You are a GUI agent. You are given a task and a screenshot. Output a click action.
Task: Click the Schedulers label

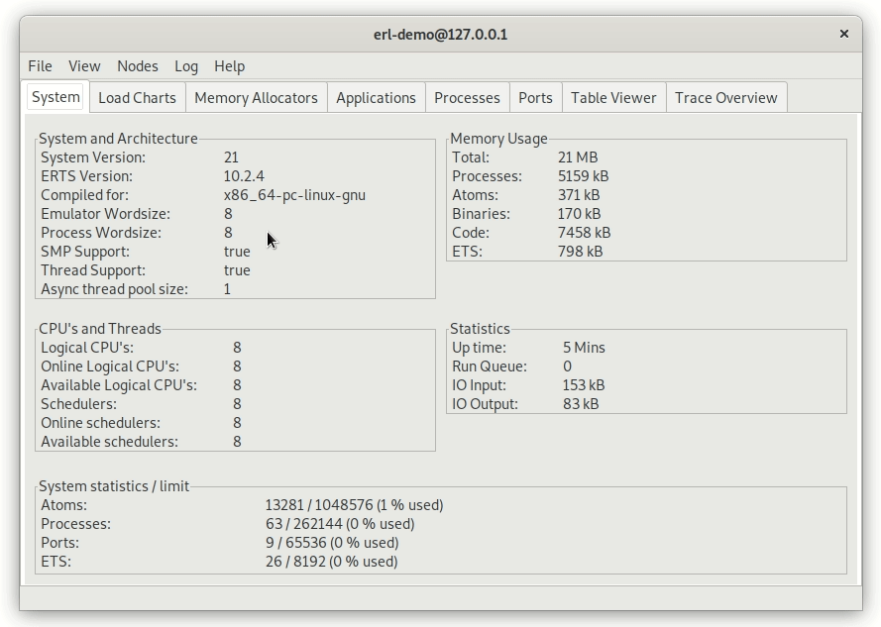78,404
